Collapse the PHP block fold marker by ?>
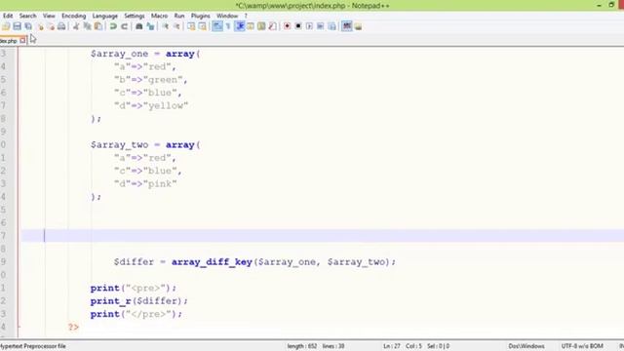This screenshot has width=624, height=351. click(x=19, y=327)
